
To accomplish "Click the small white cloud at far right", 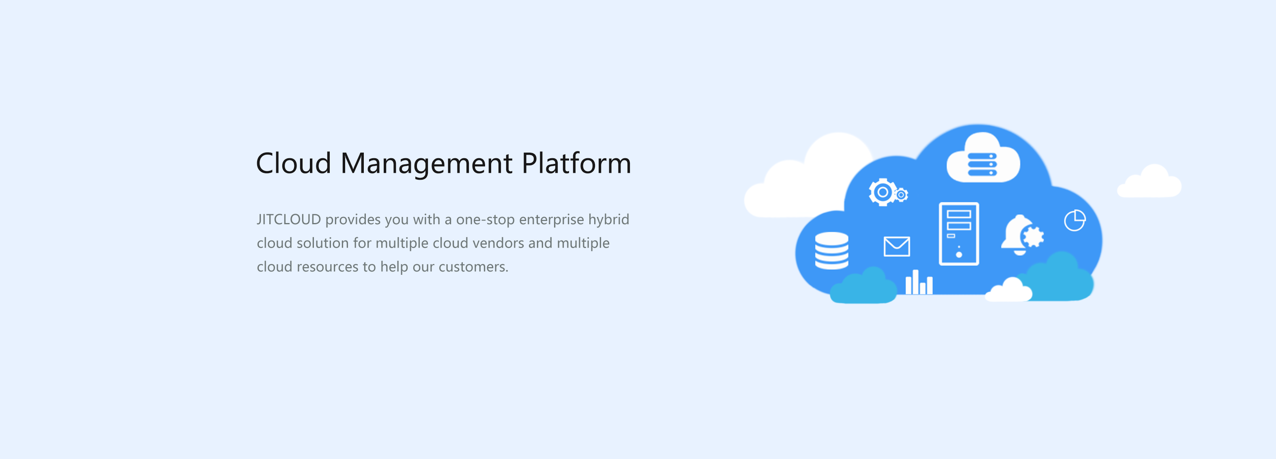I will click(x=1149, y=182).
